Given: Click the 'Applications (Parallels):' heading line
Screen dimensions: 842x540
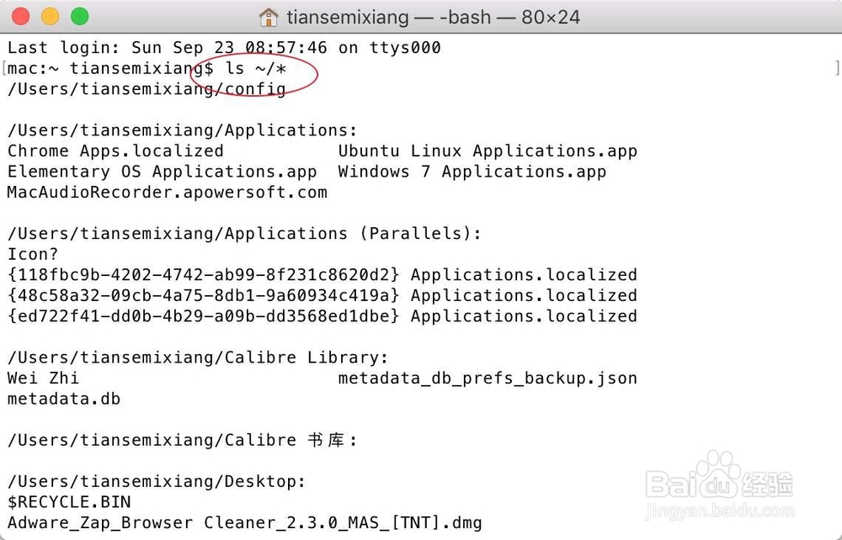Looking at the screenshot, I should click(244, 234).
